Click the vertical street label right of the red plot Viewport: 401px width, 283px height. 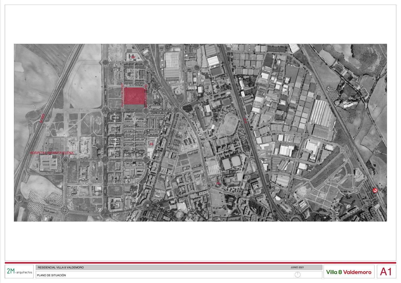point(146,96)
